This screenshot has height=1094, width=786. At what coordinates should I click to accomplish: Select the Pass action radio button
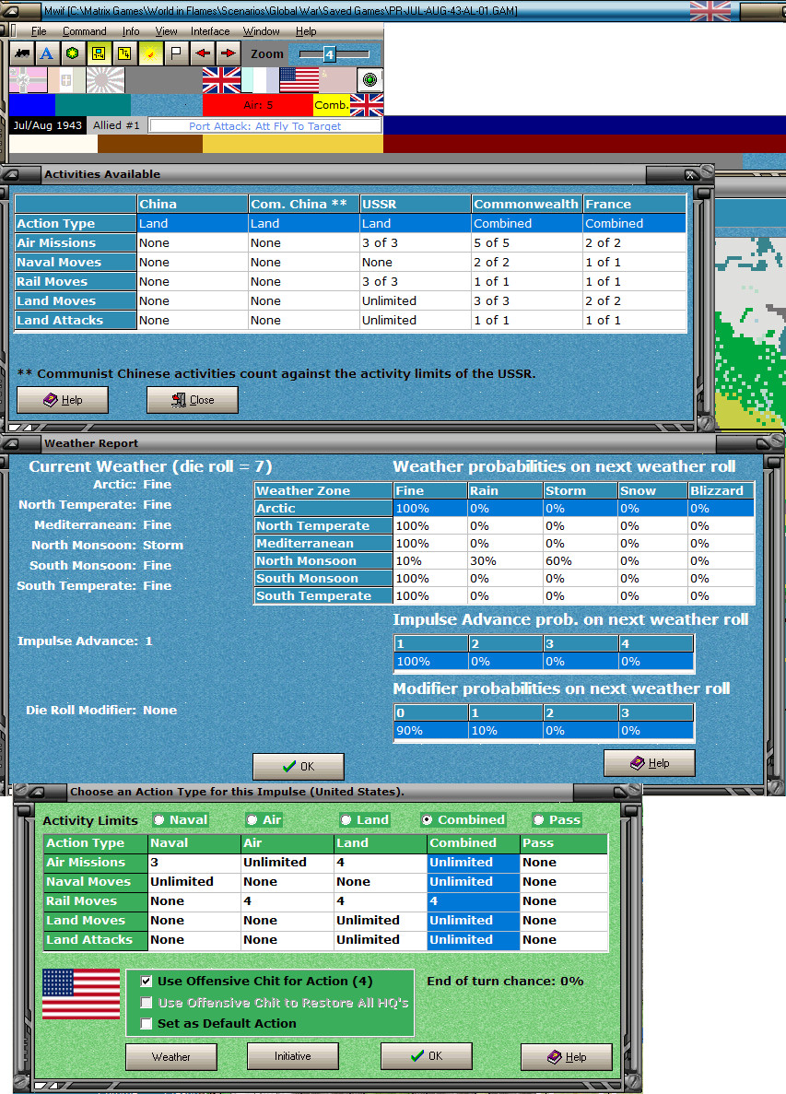tap(538, 819)
